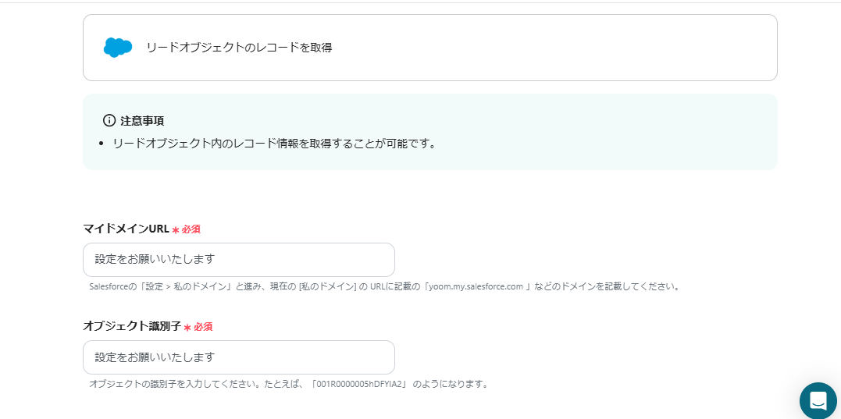Select the リードオブジェクトのレコードを取得 card
841x419 pixels.
click(x=429, y=48)
